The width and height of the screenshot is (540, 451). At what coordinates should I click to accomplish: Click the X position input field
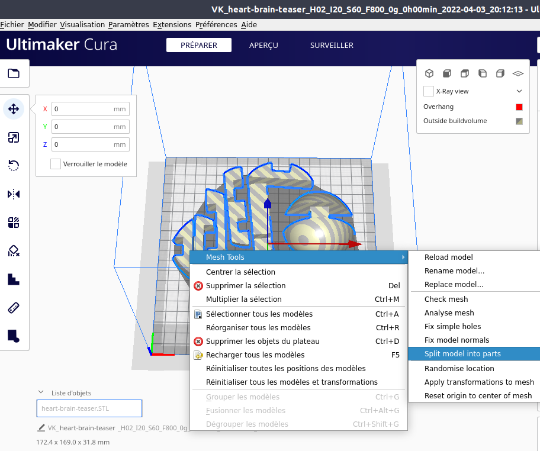click(x=91, y=109)
